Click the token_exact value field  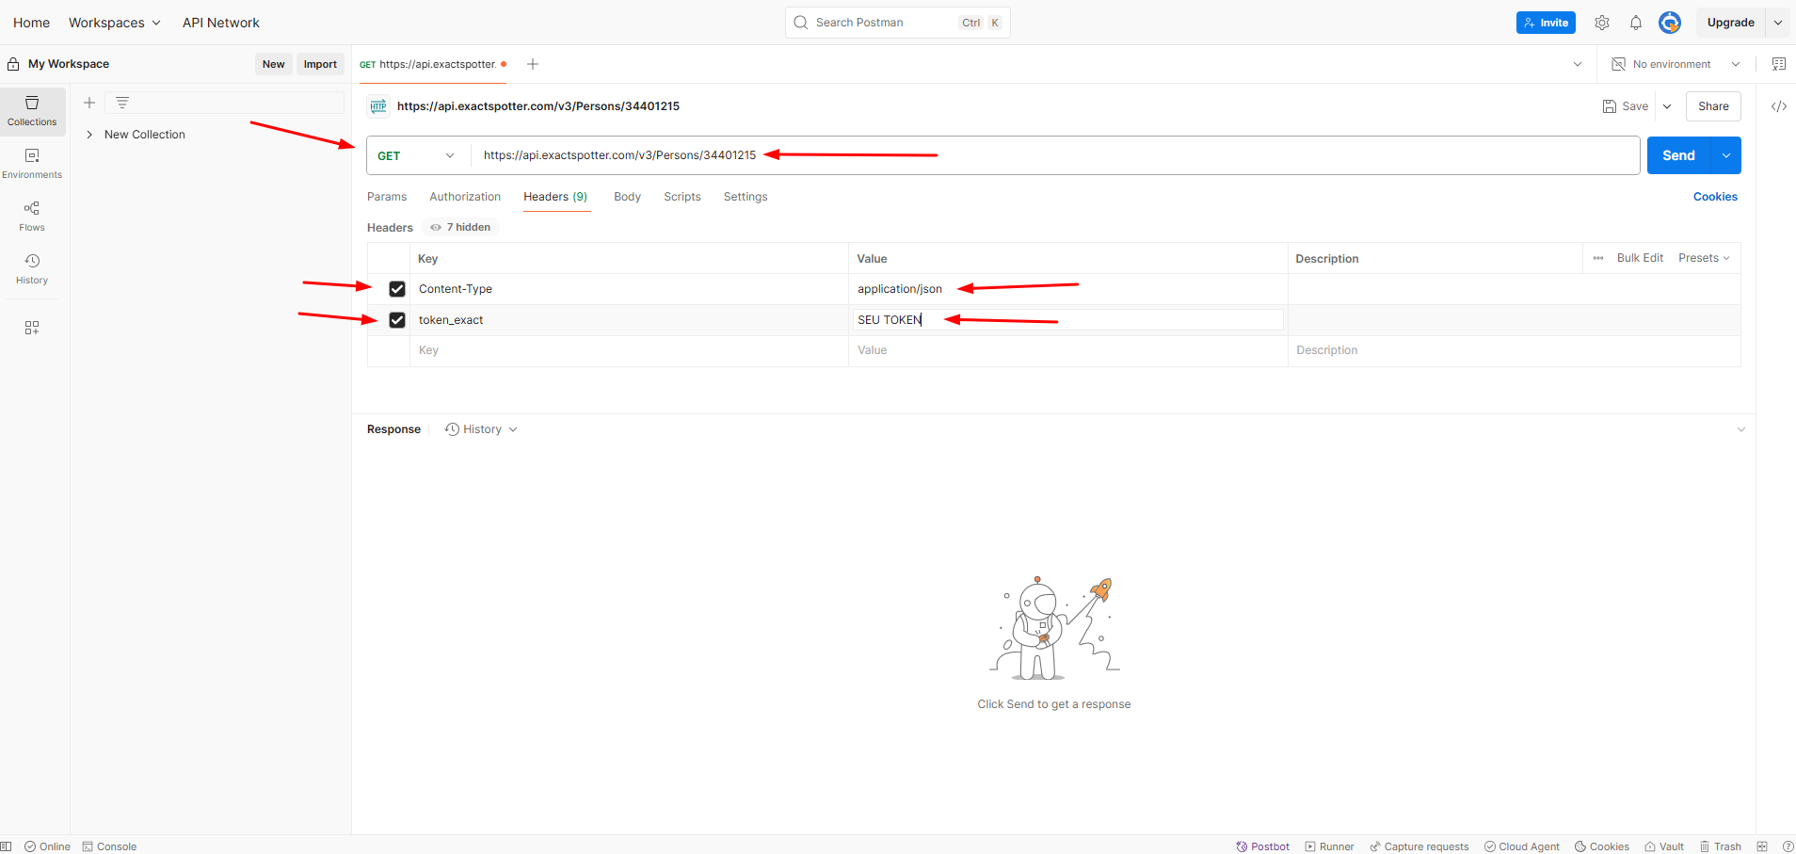pos(1067,320)
